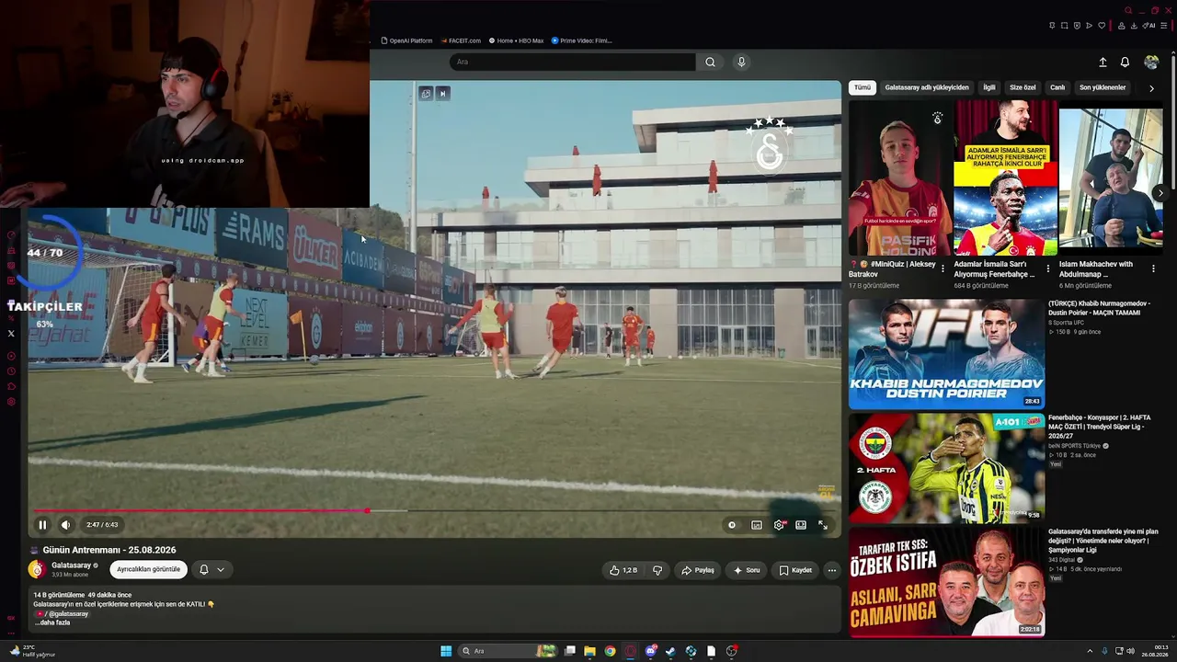The image size is (1177, 662).
Task: Open the Home • HBO Max bookmark
Action: [x=517, y=40]
